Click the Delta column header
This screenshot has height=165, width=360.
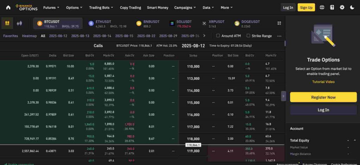click(53, 55)
